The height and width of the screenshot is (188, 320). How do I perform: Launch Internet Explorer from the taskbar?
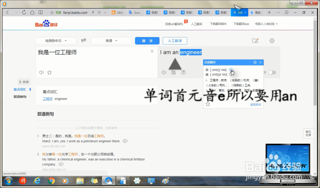pyautogui.click(x=37, y=181)
